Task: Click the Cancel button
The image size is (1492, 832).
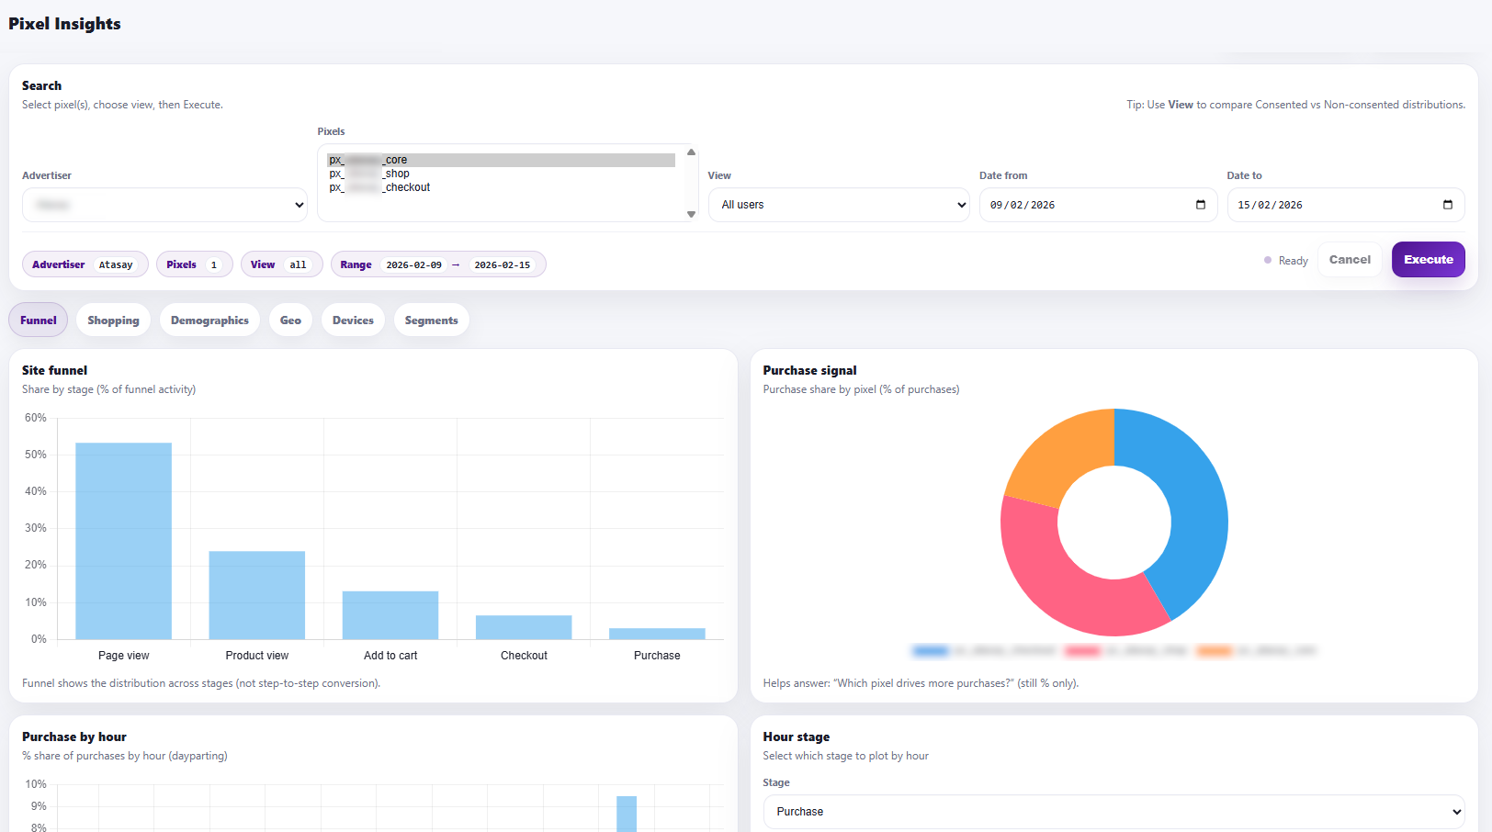Action: (1349, 259)
